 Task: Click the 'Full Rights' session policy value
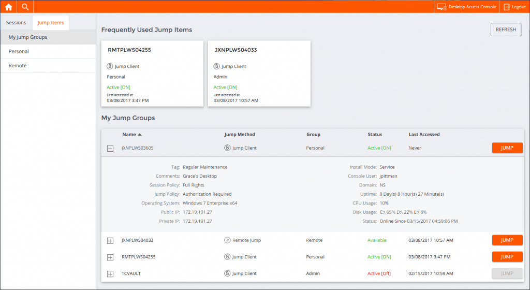click(194, 185)
